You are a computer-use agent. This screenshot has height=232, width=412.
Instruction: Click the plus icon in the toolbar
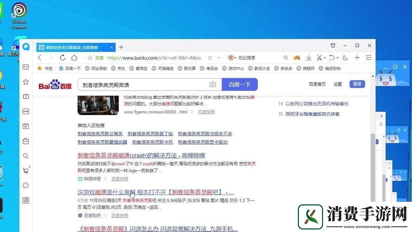pos(357,58)
